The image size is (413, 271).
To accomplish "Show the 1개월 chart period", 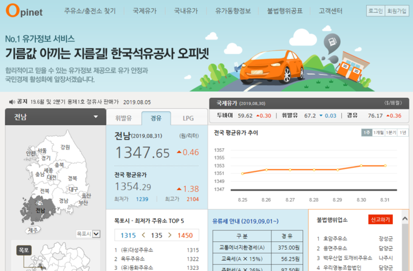I will tap(378, 132).
